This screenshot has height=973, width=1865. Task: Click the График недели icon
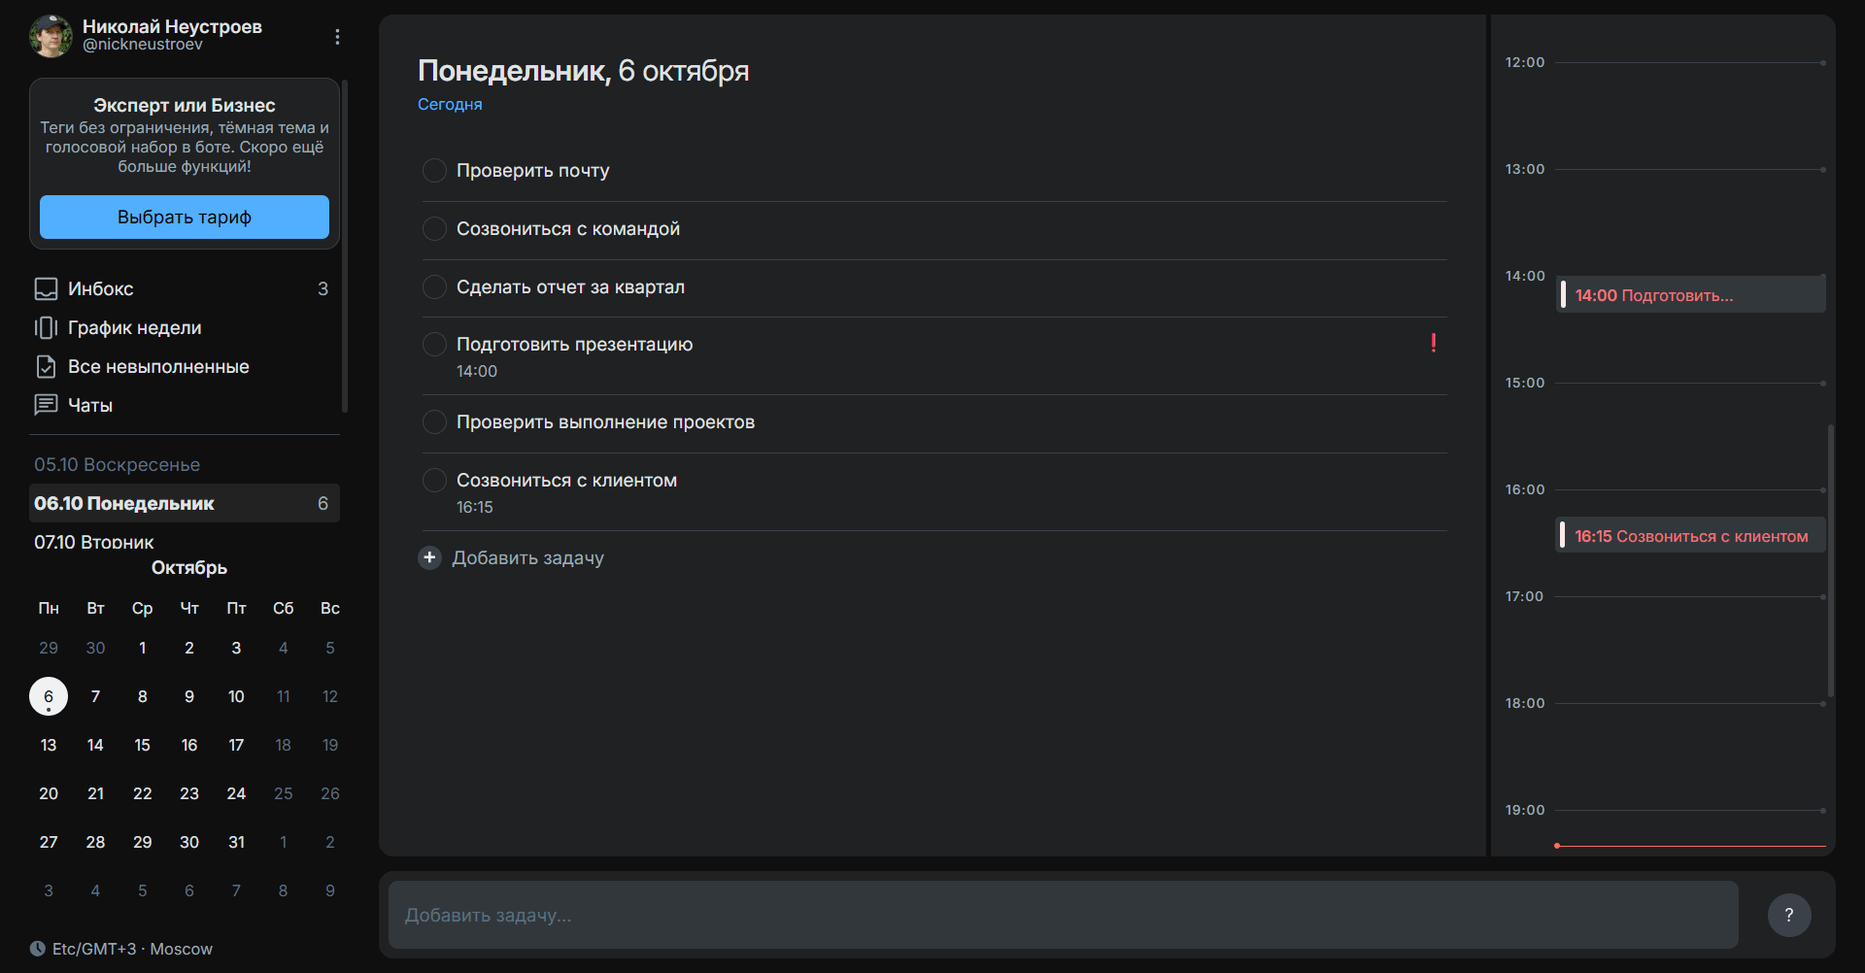(46, 328)
